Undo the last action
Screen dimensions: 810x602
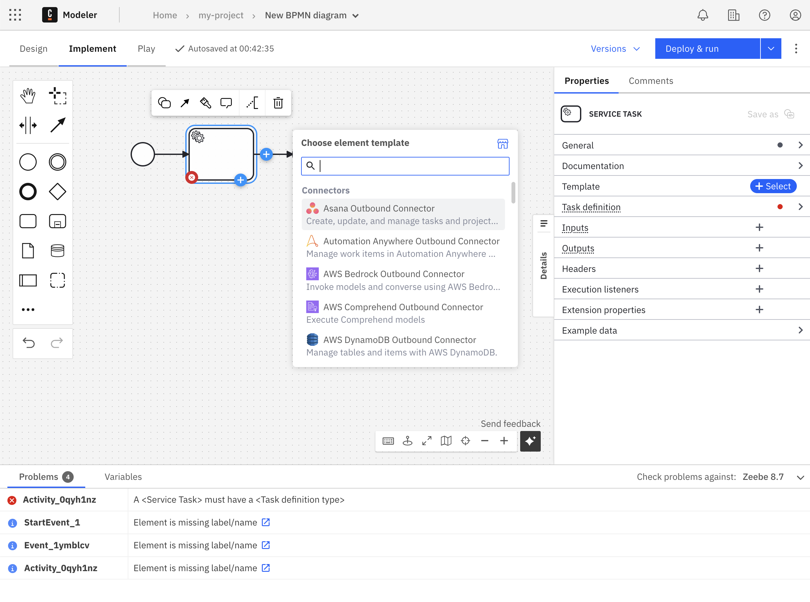(28, 343)
